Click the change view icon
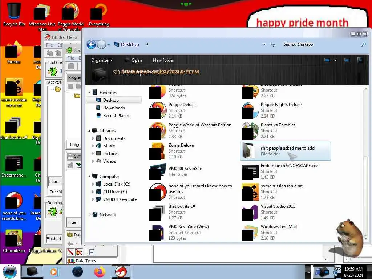372x279 pixels. (x=327, y=60)
